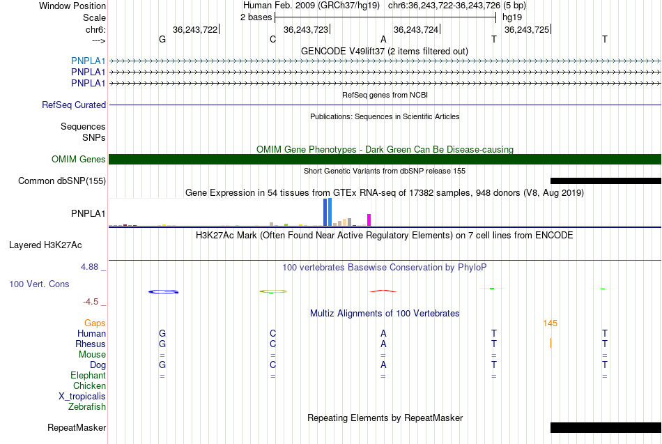This screenshot has height=444, width=662.
Task: Click the Gaps label
Action: coord(95,323)
